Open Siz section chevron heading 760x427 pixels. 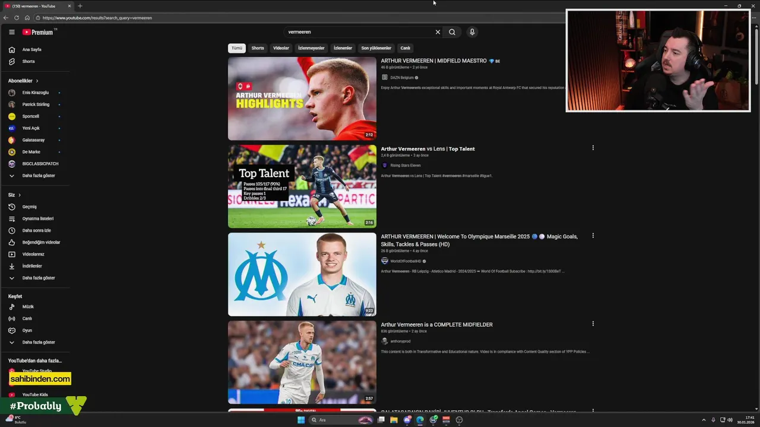tap(14, 195)
